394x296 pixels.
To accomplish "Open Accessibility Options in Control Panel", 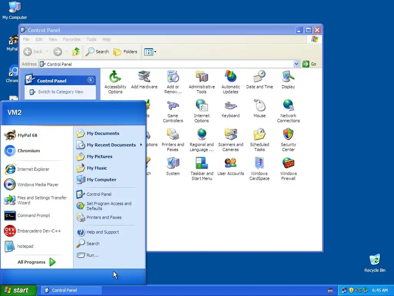I will coord(115,82).
